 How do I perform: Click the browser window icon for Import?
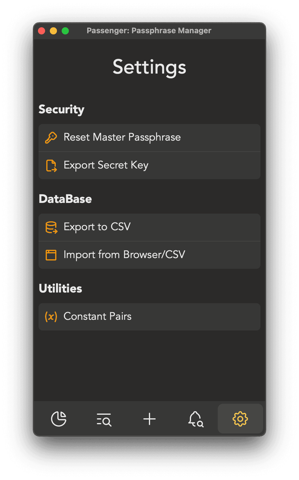[51, 255]
